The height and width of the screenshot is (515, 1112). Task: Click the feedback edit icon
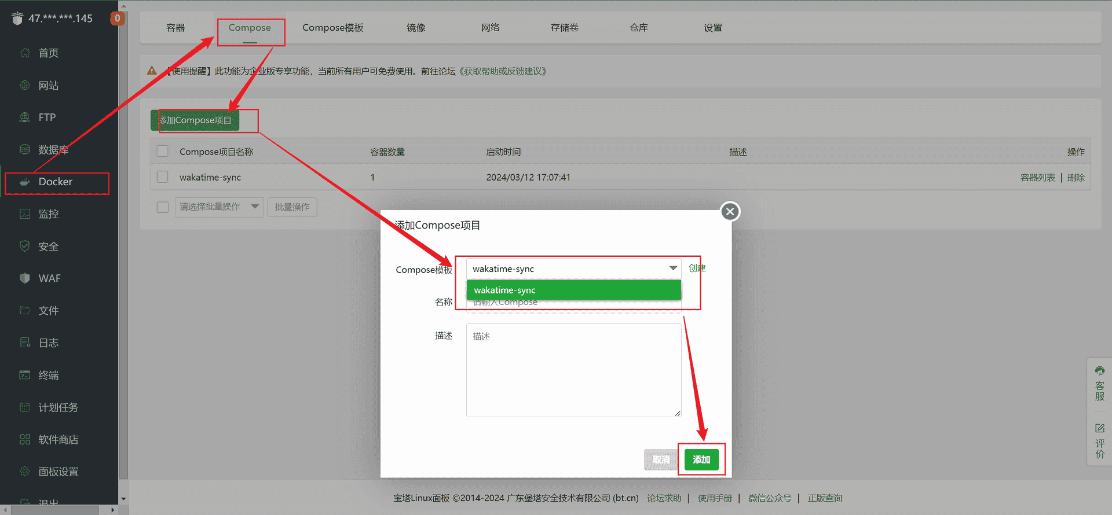tap(1099, 428)
